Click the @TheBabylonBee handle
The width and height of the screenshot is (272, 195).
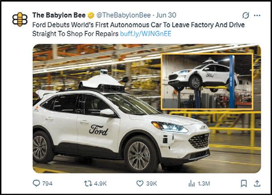pos(124,15)
